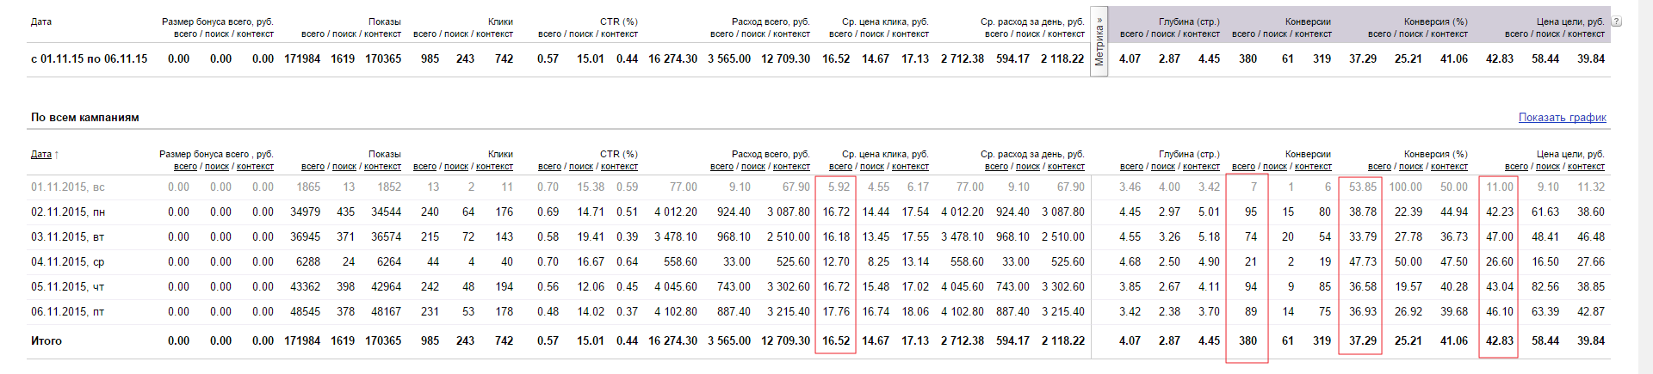Click the sort arrow beside Дата
Viewport: 1653px width, 374px height.
coord(57,155)
